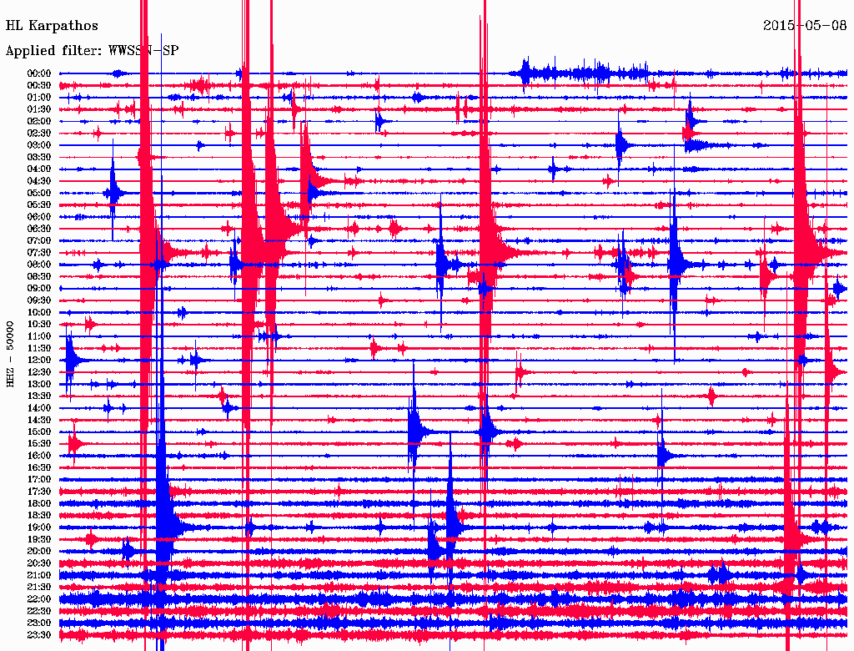This screenshot has height=651, width=854.
Task: Select the 07:00 time label
Action: [39, 241]
